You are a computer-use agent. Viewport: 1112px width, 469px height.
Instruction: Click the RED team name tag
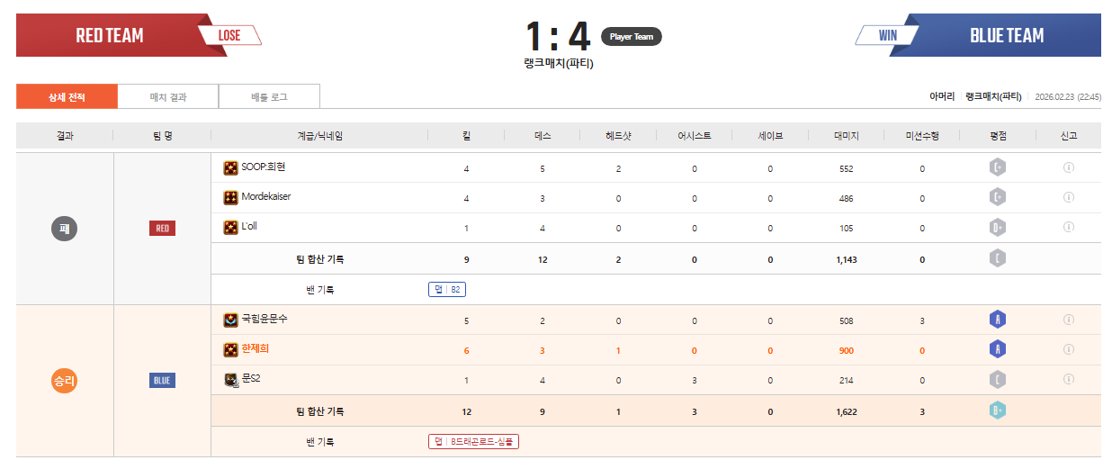[x=162, y=229]
